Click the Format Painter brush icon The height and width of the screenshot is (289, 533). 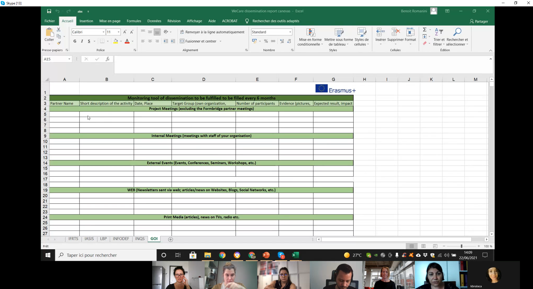pyautogui.click(x=59, y=43)
